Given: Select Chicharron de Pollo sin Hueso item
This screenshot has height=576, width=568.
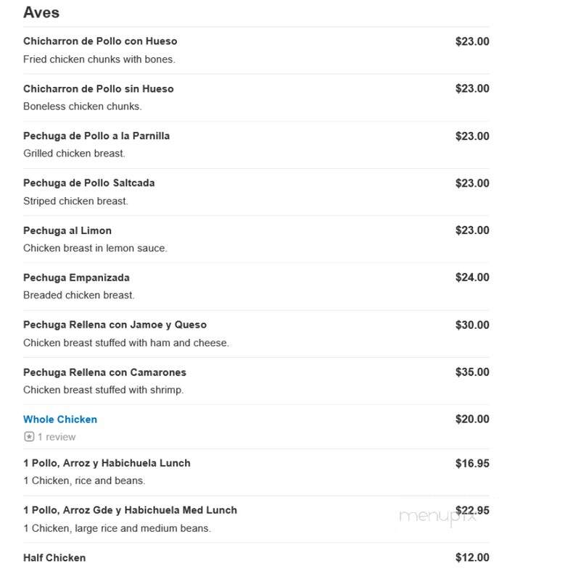Looking at the screenshot, I should coord(98,88).
